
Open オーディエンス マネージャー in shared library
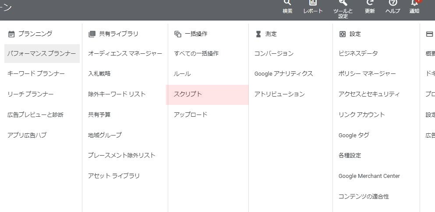(125, 53)
